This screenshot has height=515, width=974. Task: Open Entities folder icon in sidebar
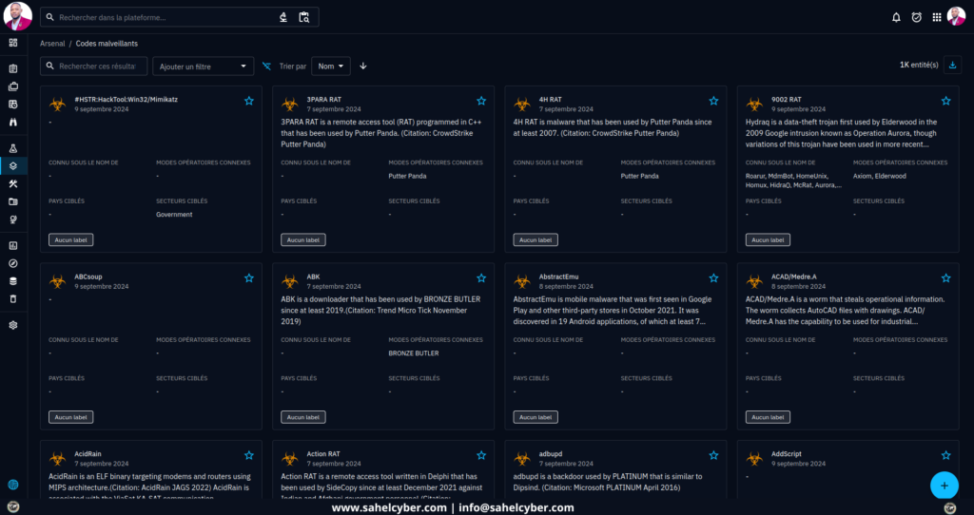tap(13, 201)
